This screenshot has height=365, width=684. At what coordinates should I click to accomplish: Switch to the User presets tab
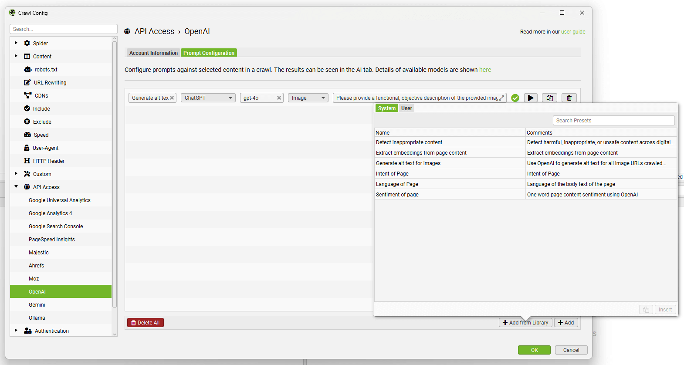tap(406, 108)
